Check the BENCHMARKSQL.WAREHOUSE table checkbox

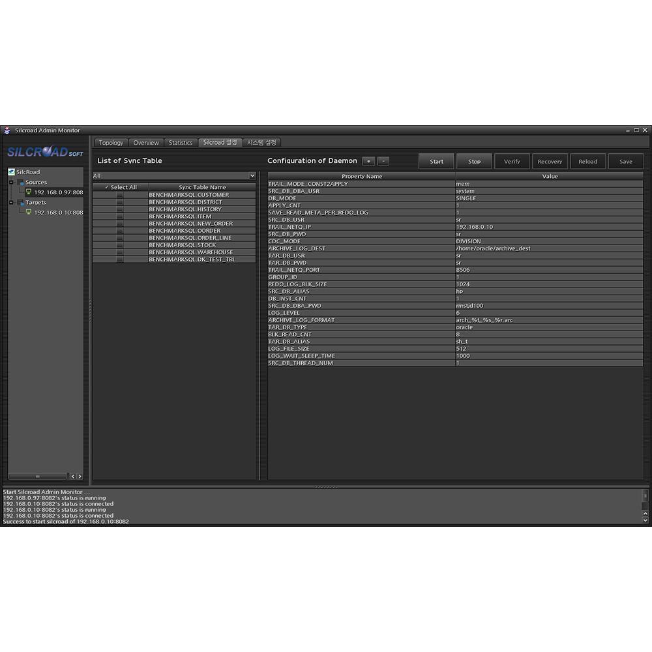coord(119,252)
